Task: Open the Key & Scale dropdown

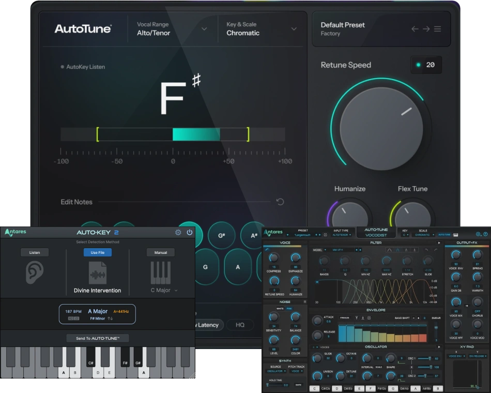Action: pyautogui.click(x=294, y=29)
